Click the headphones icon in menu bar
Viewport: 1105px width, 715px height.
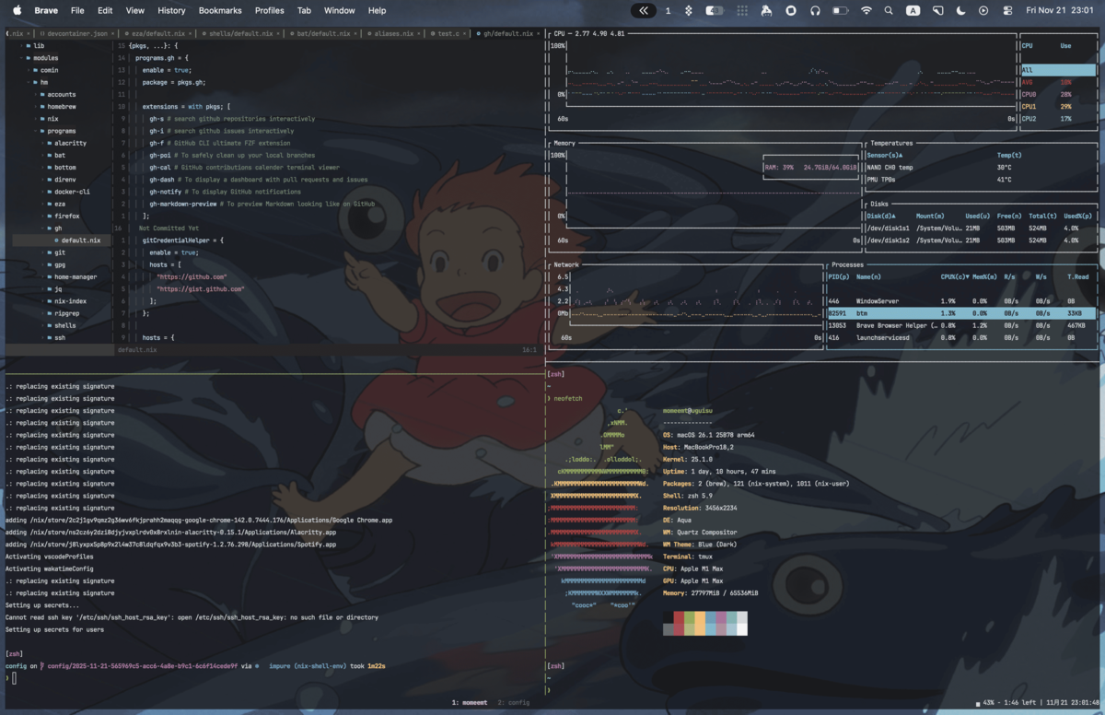click(815, 10)
